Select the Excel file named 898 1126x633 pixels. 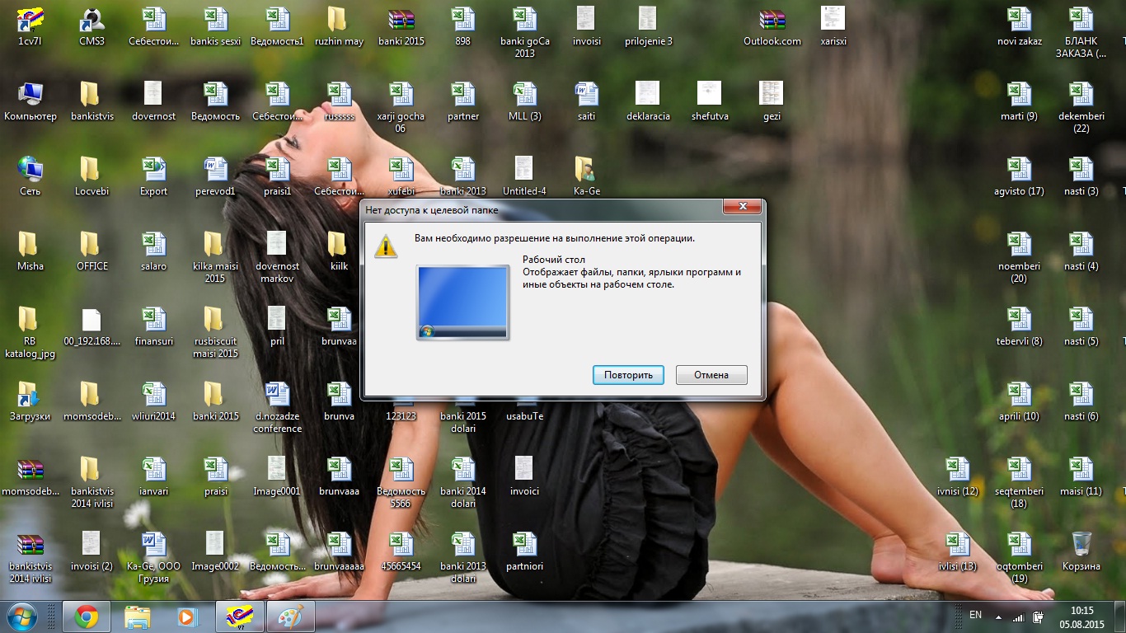(x=463, y=26)
